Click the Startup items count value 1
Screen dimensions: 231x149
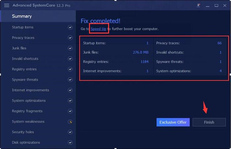pos(147,43)
